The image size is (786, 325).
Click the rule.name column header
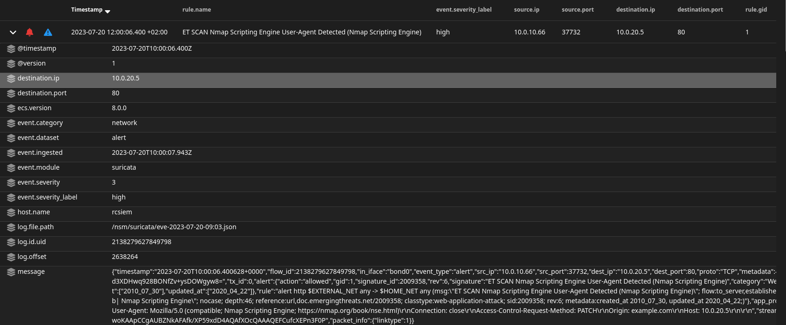click(x=196, y=10)
